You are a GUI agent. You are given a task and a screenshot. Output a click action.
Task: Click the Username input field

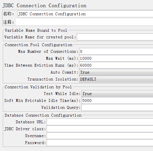pyautogui.click(x=100, y=136)
